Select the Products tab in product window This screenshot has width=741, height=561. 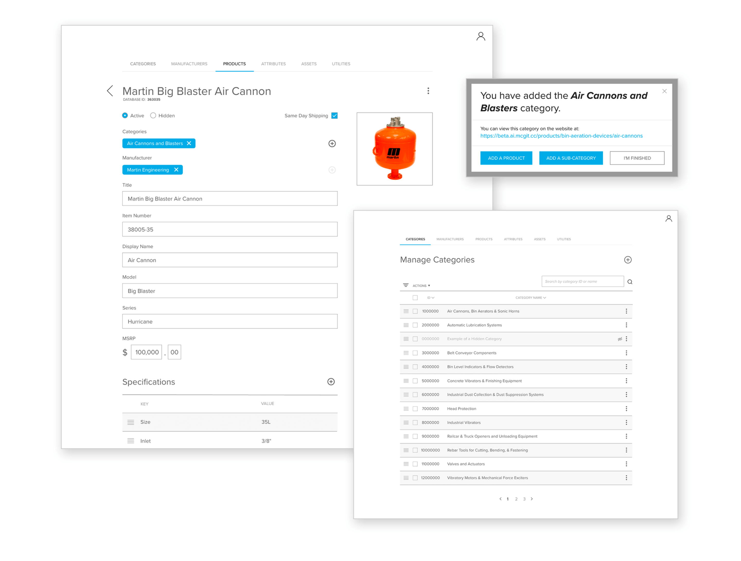pos(234,64)
